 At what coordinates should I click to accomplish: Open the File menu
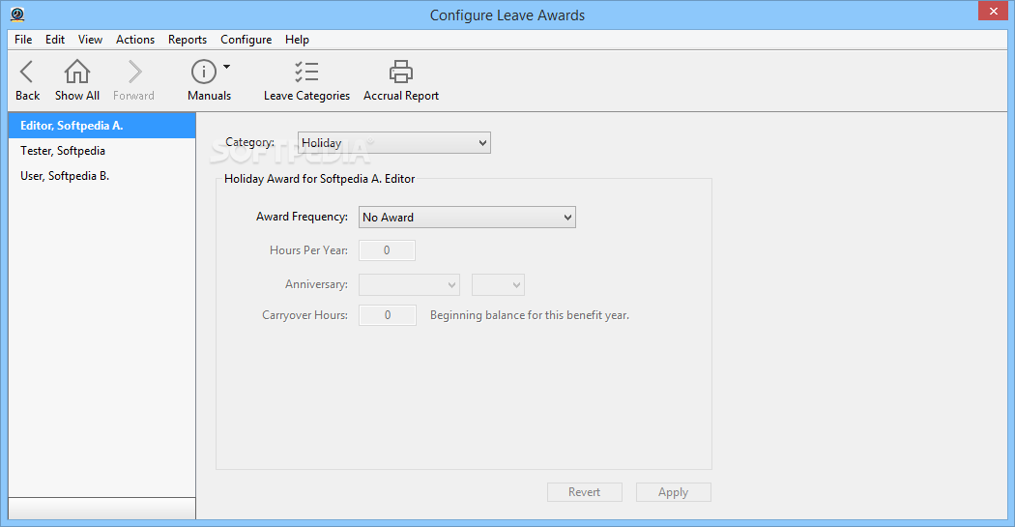tap(23, 40)
